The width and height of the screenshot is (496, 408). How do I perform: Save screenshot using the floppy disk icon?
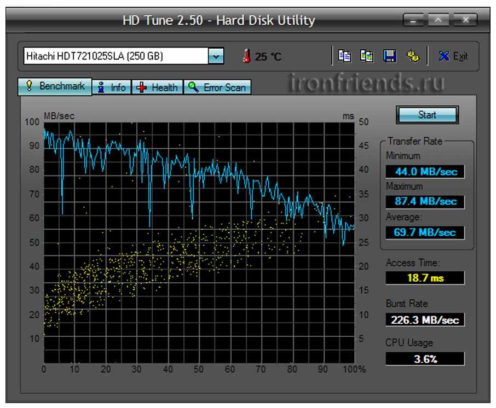pos(389,56)
